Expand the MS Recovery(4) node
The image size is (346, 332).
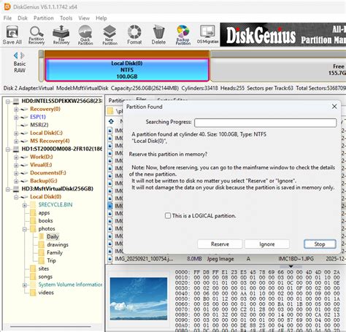16,142
